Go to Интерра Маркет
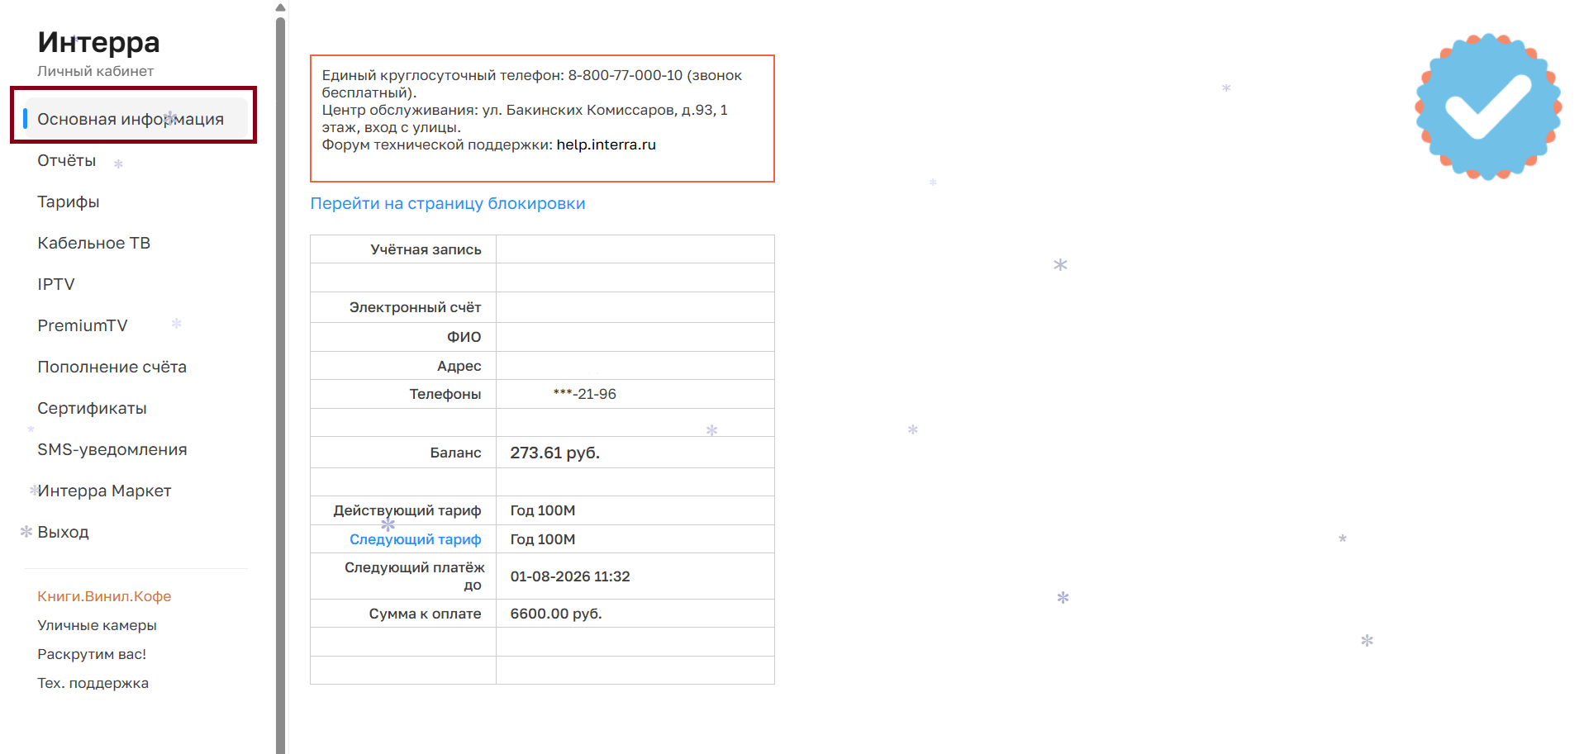1584x754 pixels. click(104, 491)
